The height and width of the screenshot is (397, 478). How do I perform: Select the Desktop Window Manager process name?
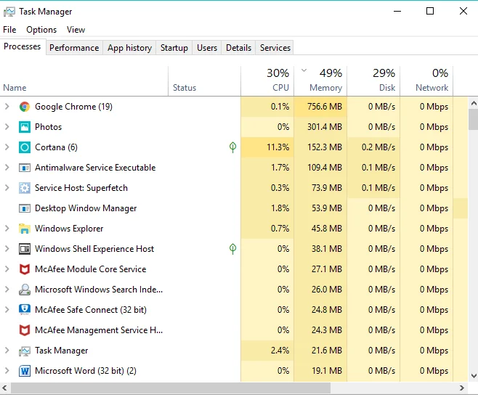[x=86, y=208]
